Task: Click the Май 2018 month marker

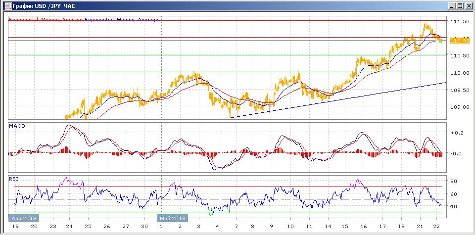Action: [x=172, y=218]
